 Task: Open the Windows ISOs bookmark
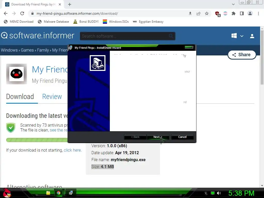[116, 22]
